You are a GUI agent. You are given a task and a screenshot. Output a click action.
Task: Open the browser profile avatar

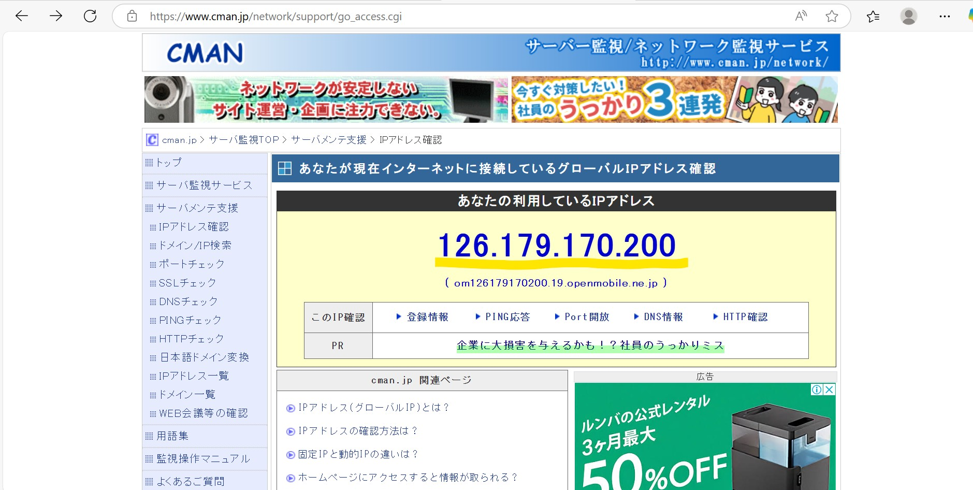click(x=908, y=16)
